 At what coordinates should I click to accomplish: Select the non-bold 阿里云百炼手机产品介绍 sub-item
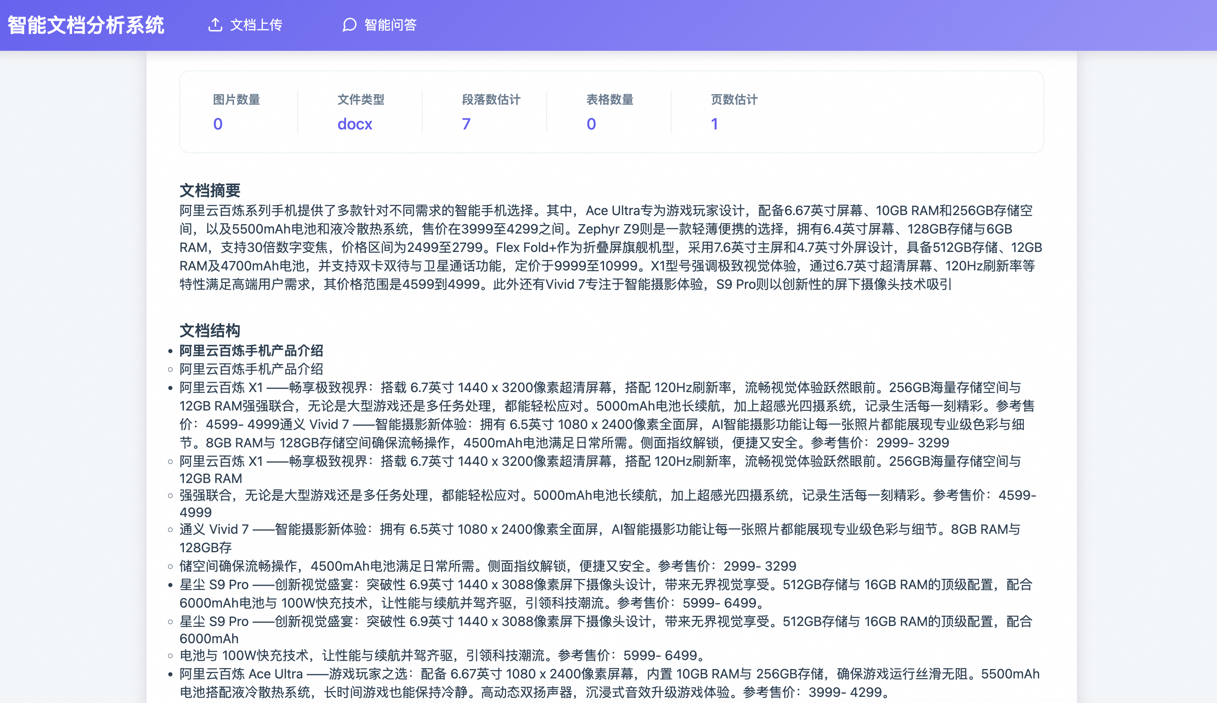click(x=251, y=370)
